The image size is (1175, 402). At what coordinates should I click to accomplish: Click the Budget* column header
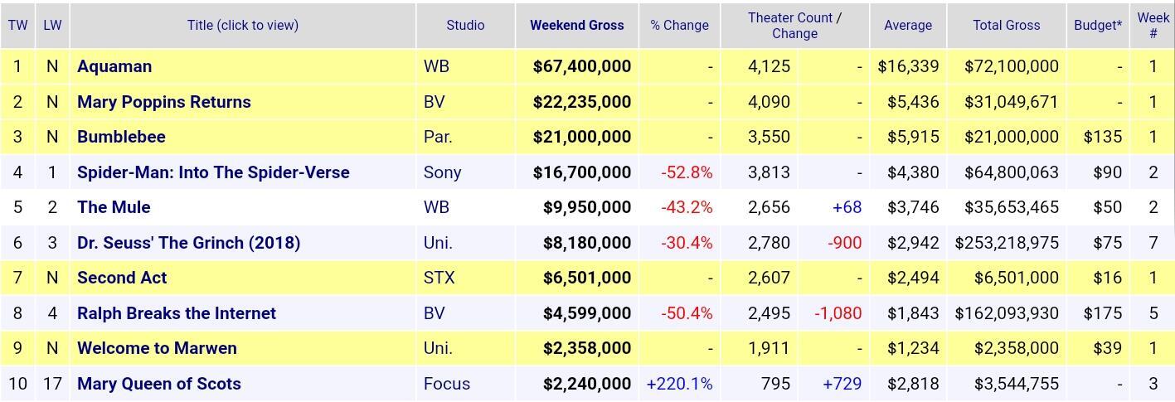click(x=1097, y=25)
